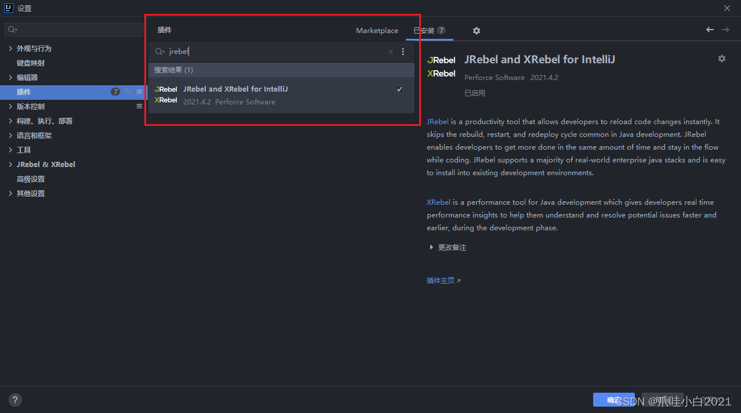
Task: Click the JRebel XRebel logo in results list
Action: (x=166, y=95)
